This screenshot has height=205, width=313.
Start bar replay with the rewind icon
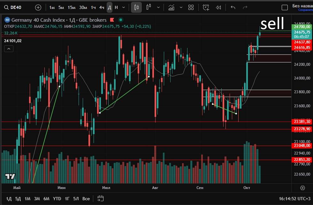tap(218, 7)
